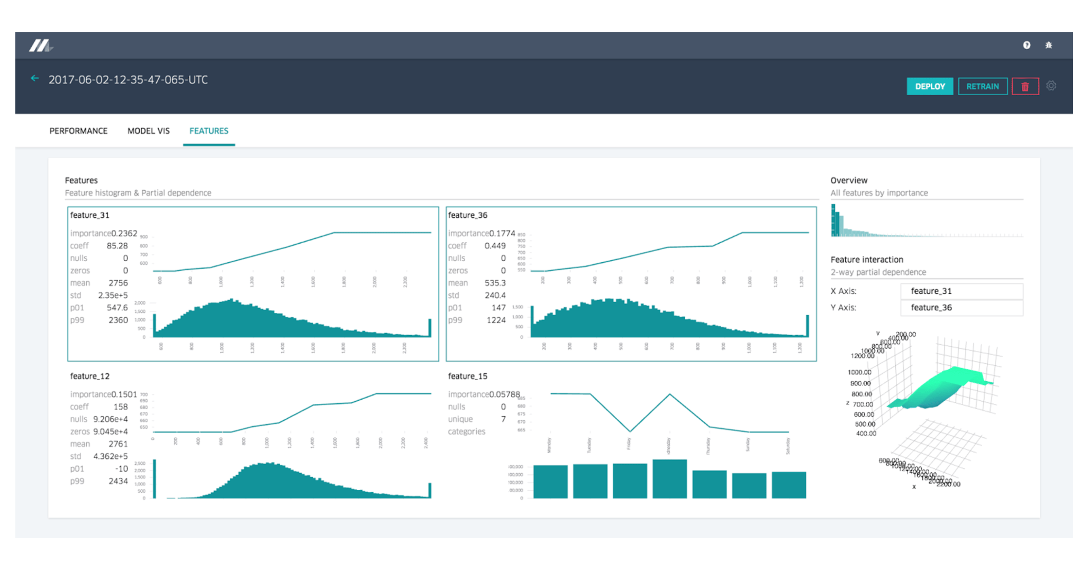Open the X Axis feature_31 selector
The width and height of the screenshot is (1089, 571).
point(961,291)
